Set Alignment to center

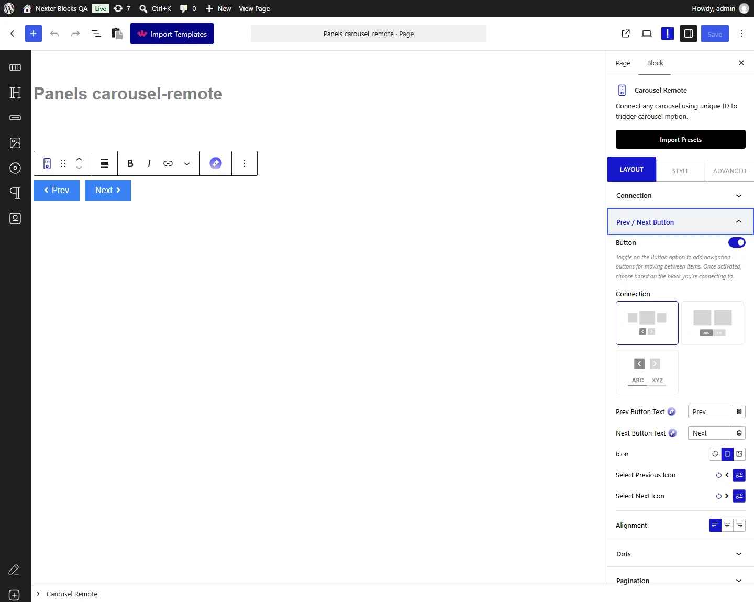[727, 525]
